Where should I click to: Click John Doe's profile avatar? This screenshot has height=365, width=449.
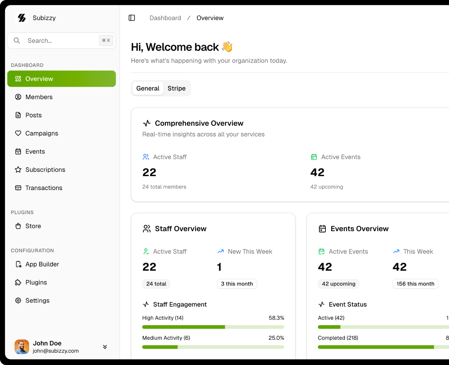pyautogui.click(x=22, y=347)
